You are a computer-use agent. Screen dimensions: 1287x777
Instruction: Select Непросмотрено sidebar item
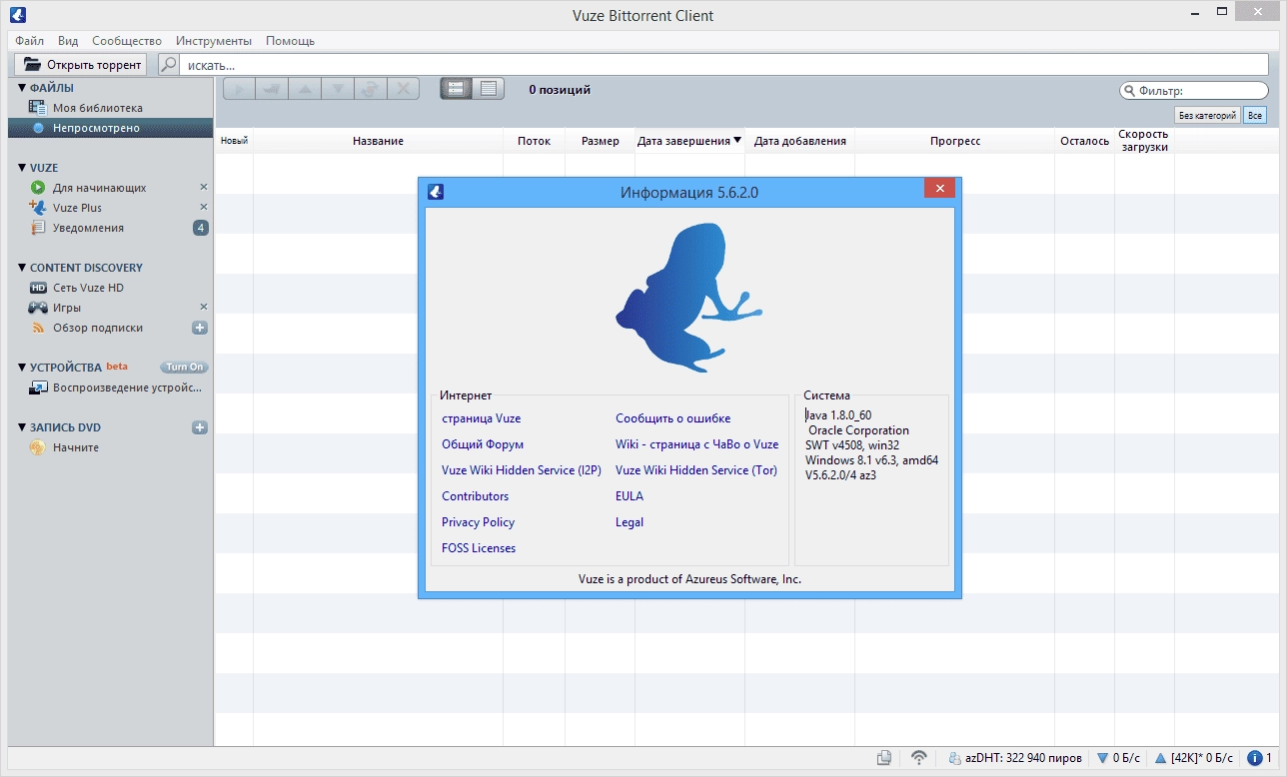110,128
